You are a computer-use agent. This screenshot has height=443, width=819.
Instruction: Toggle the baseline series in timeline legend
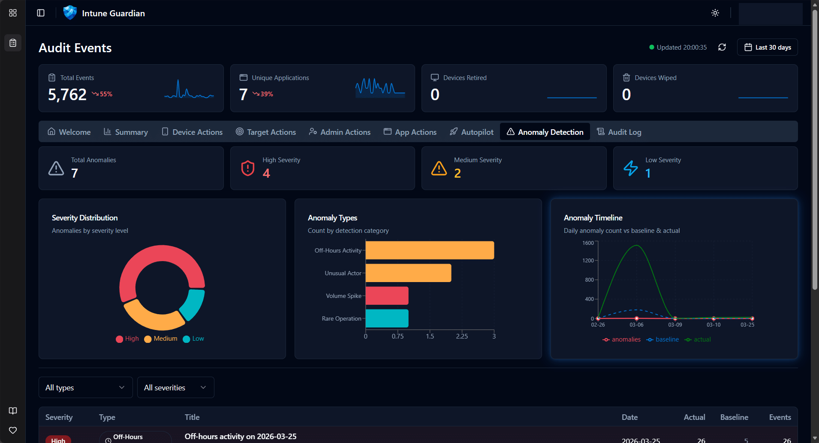[662, 339]
